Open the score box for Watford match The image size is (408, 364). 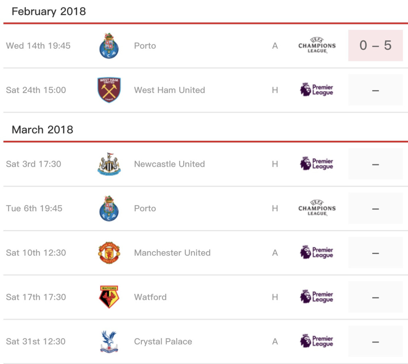pos(375,297)
